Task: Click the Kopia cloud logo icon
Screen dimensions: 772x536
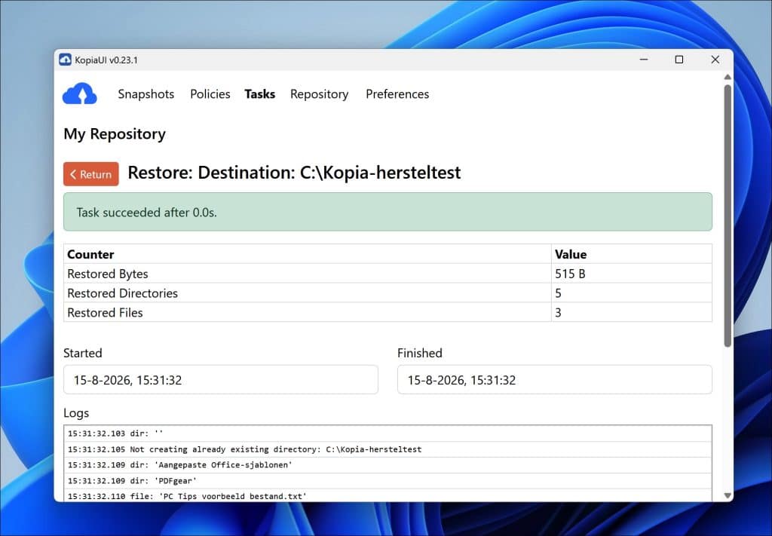Action: click(80, 93)
